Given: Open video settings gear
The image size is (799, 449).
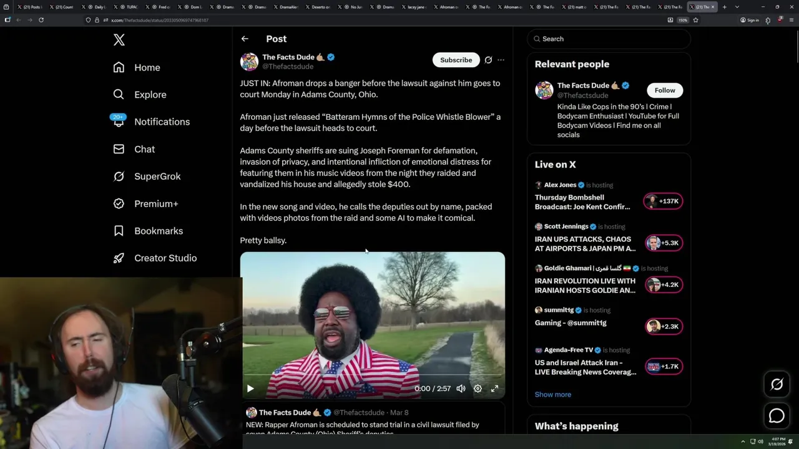Looking at the screenshot, I should [x=478, y=389].
